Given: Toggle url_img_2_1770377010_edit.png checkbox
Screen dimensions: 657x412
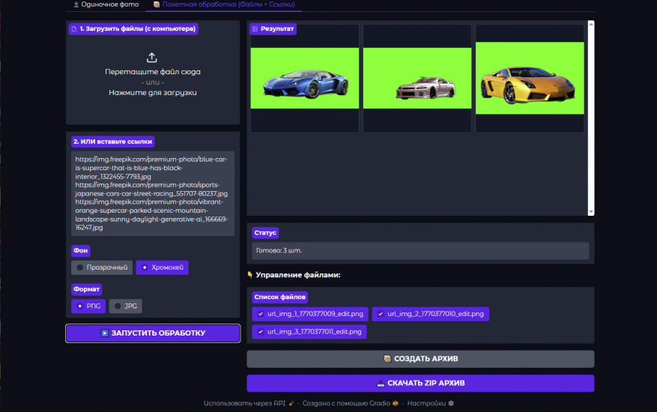Looking at the screenshot, I should [381, 314].
